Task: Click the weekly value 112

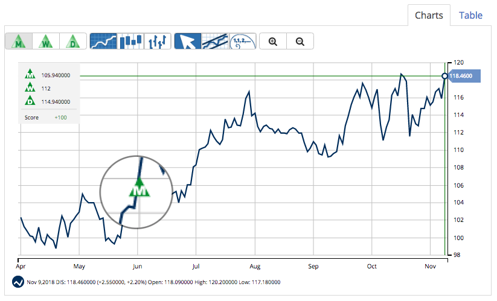Action: pos(46,89)
